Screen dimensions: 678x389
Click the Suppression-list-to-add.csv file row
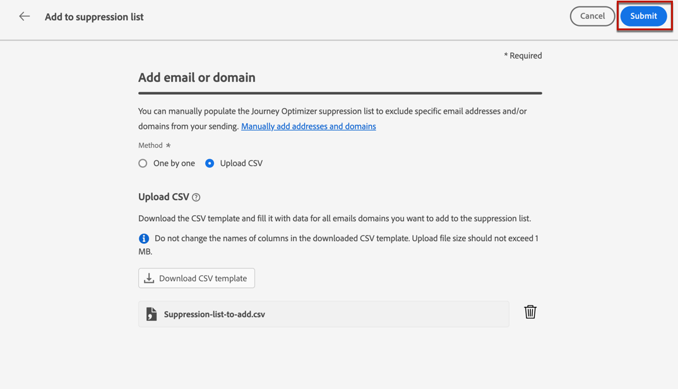[323, 314]
